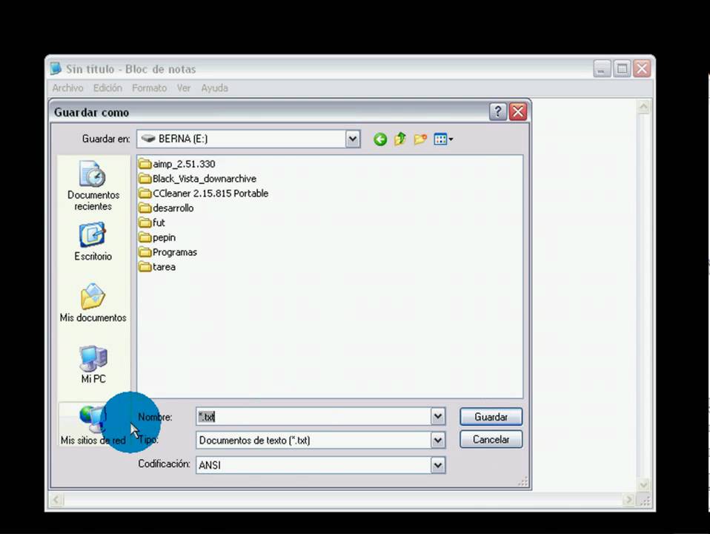Click the Nombre filename text field
This screenshot has width=710, height=534.
313,417
